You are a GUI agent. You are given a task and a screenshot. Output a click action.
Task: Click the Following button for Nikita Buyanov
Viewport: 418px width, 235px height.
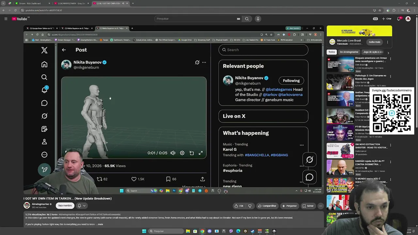[x=291, y=81]
